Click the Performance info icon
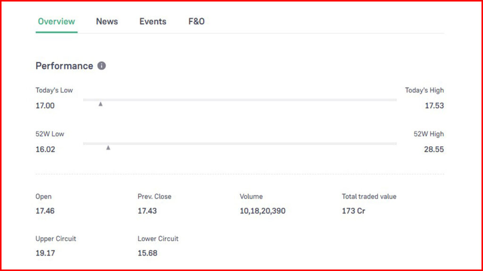483x271 pixels. click(x=102, y=66)
